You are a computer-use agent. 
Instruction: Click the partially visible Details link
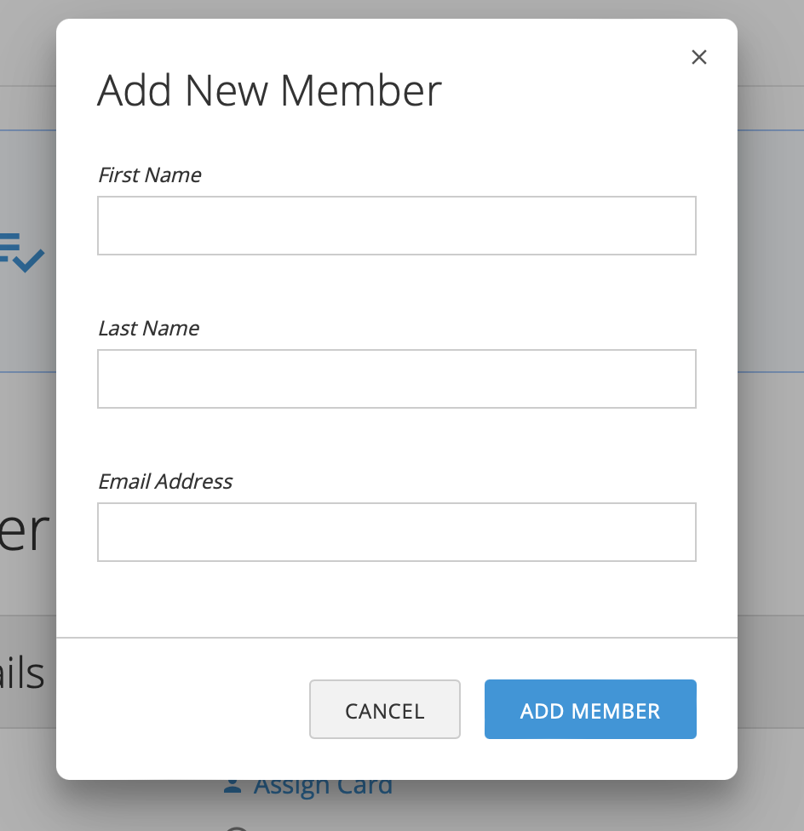click(x=23, y=673)
